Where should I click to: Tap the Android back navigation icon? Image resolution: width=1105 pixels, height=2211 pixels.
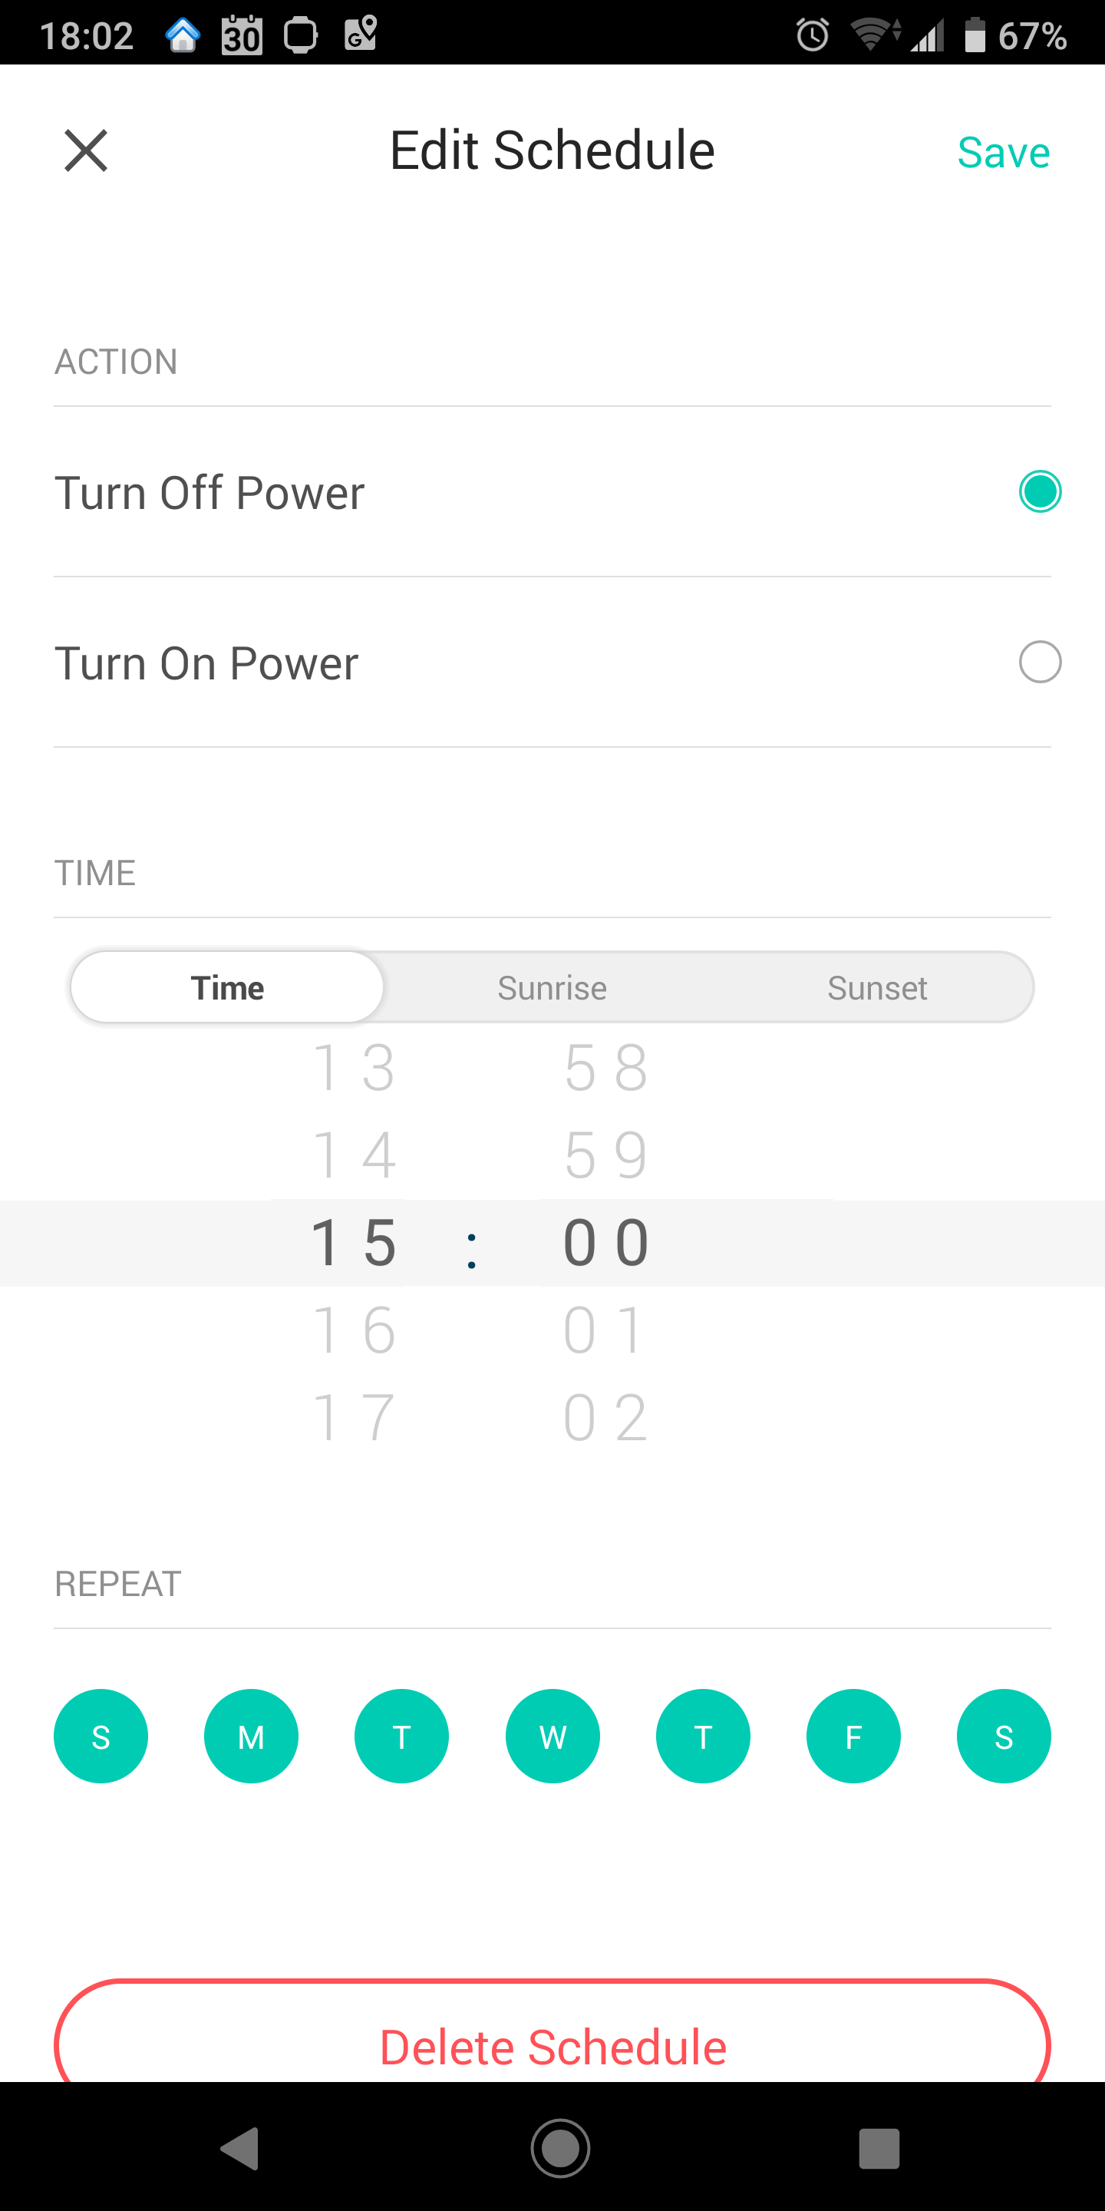coord(240,2148)
